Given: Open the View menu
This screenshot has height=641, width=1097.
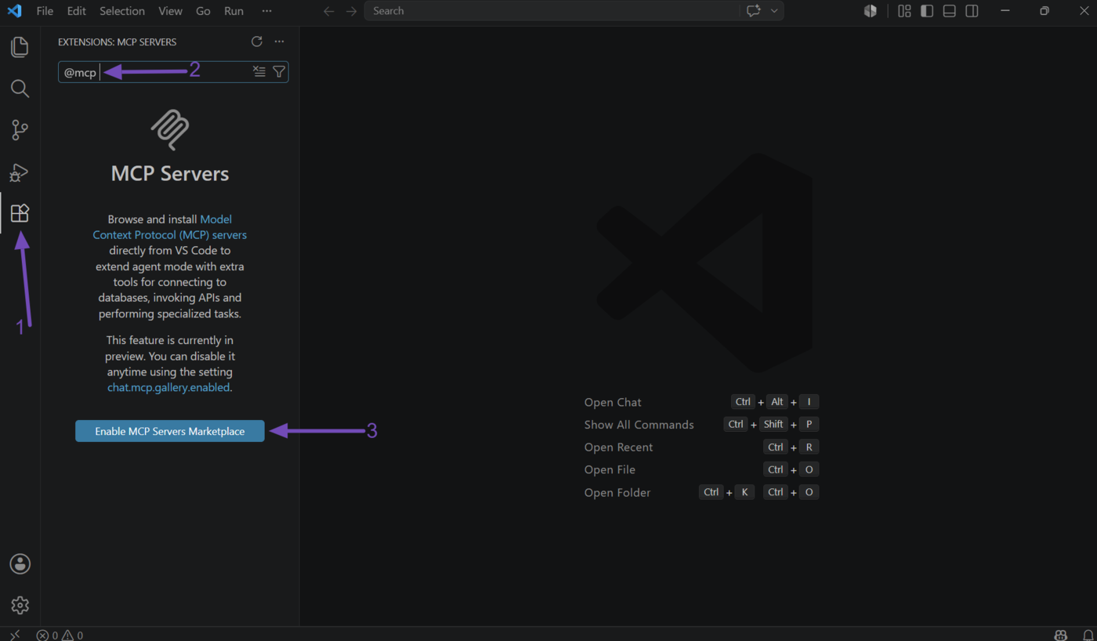Looking at the screenshot, I should (170, 11).
